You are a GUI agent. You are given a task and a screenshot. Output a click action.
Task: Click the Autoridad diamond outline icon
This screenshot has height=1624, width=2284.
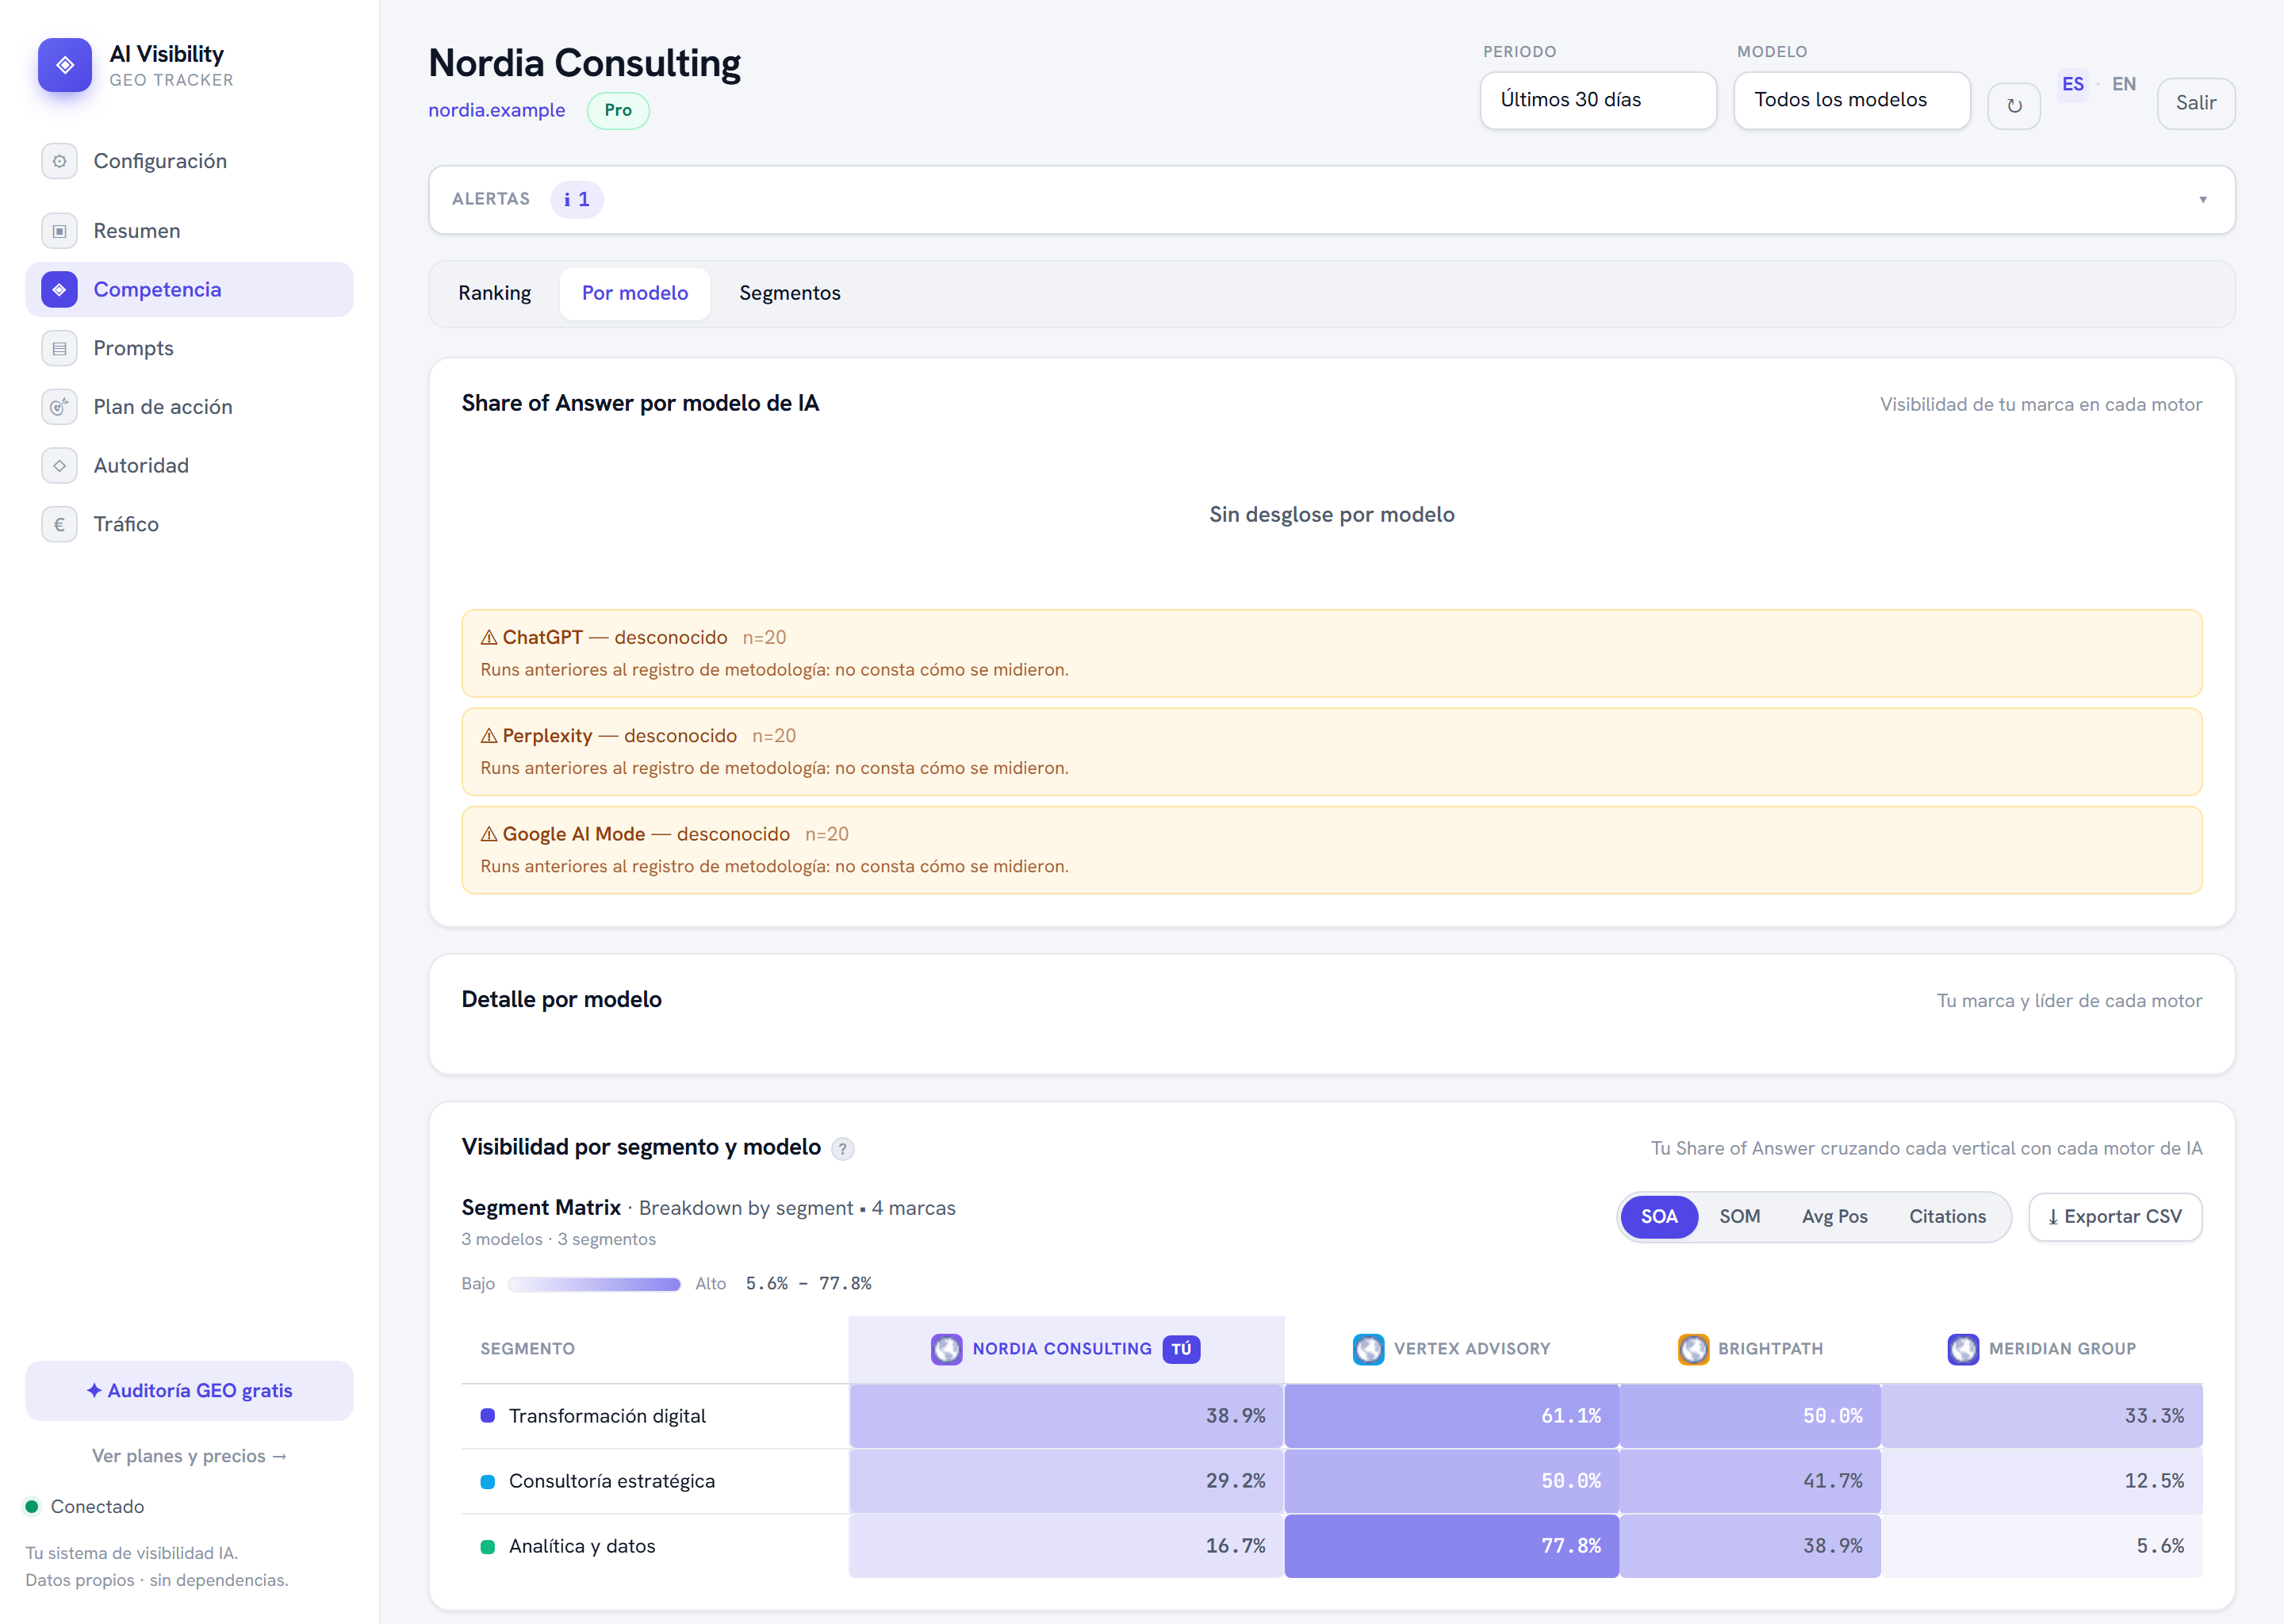59,466
